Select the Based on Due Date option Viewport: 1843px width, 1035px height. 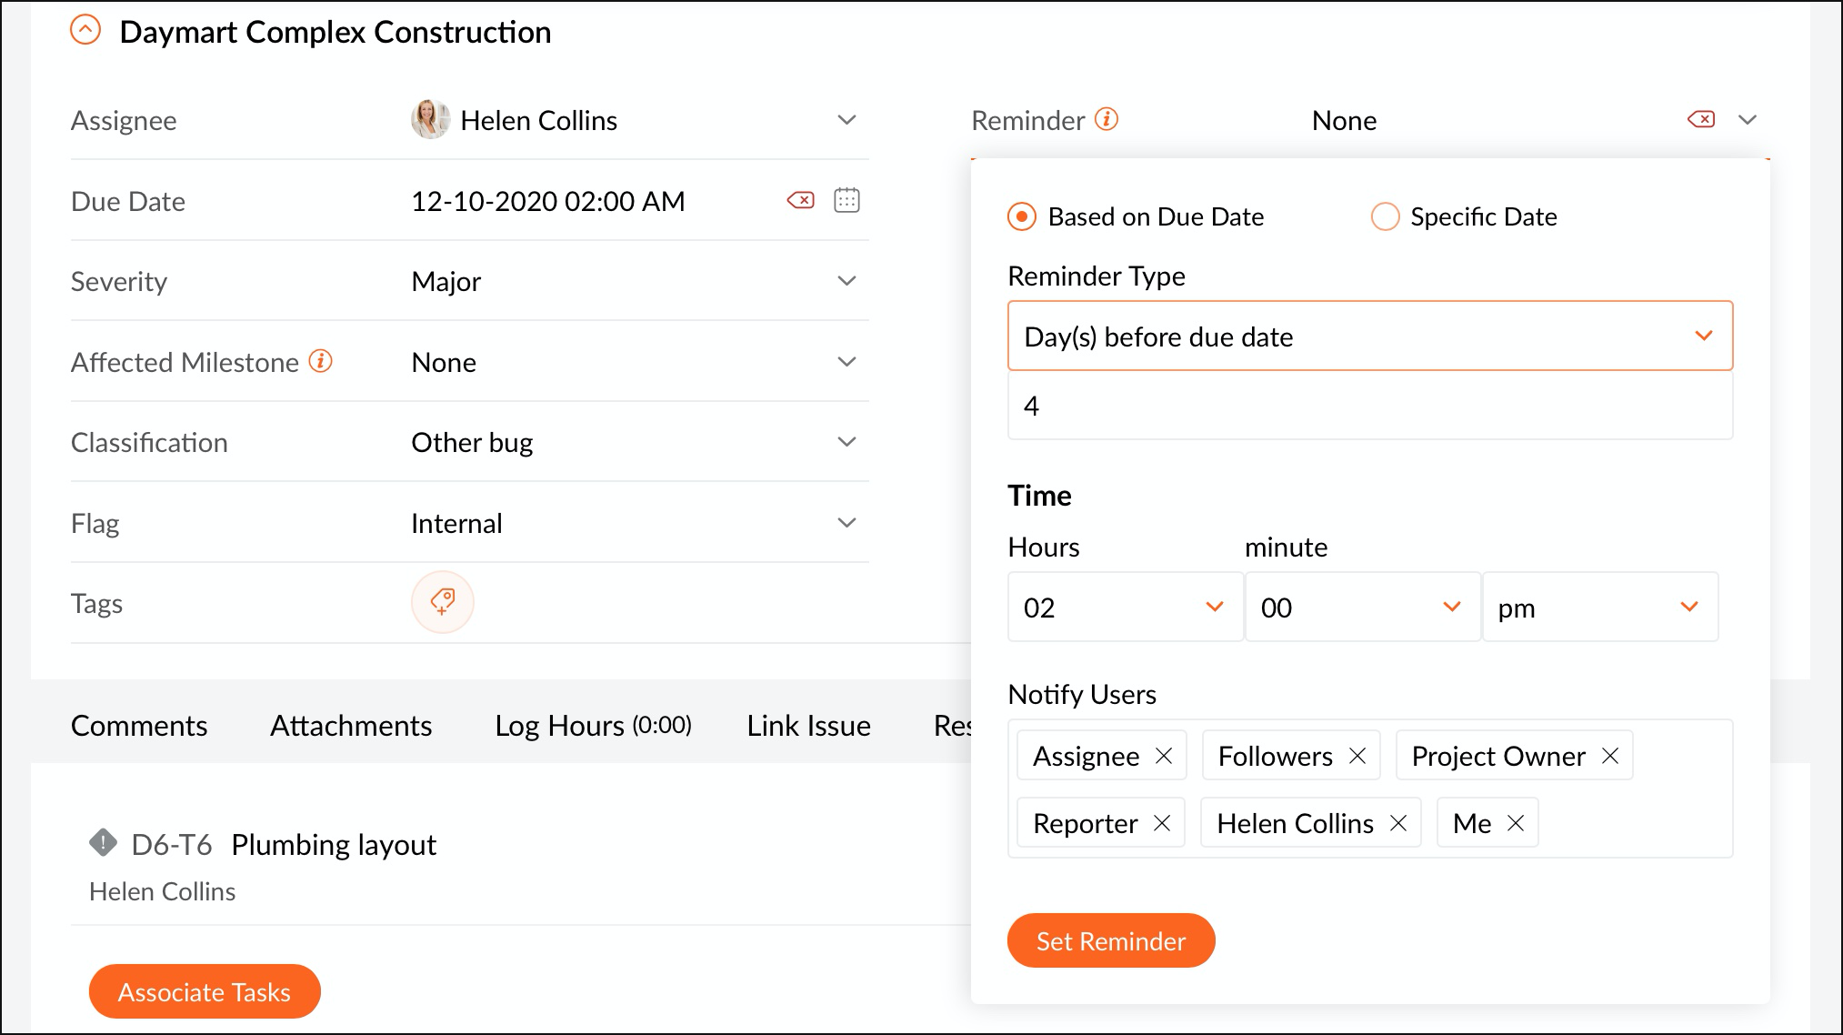tap(1022, 216)
